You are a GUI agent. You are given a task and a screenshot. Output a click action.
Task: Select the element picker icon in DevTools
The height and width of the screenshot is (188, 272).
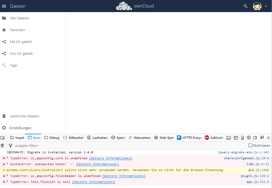click(x=3, y=138)
